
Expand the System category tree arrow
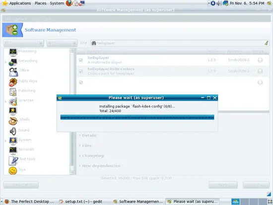tap(5, 141)
